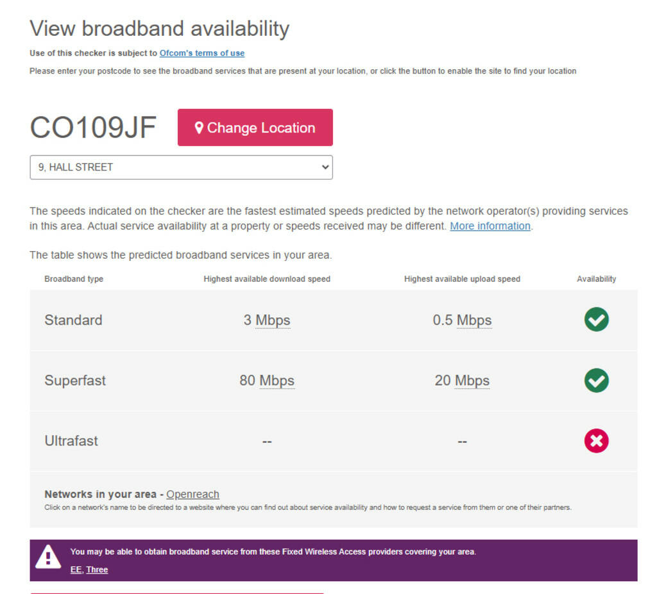The height and width of the screenshot is (594, 657).
Task: Open the Openreach network link
Action: 192,494
